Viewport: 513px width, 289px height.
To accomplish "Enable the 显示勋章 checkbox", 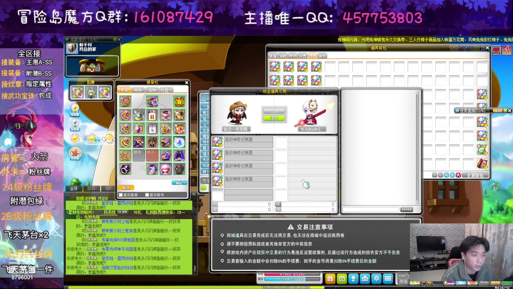I will 121,195.
